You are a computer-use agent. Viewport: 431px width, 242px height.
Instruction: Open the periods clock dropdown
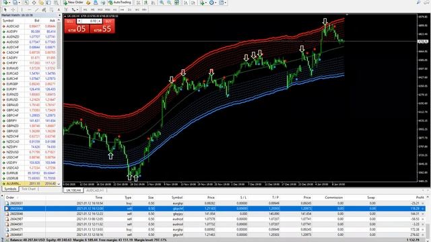click(213, 3)
